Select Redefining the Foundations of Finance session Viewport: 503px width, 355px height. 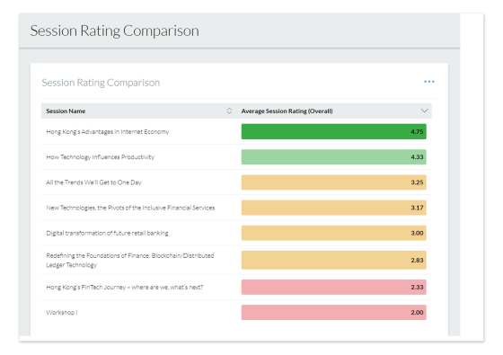pos(130,260)
